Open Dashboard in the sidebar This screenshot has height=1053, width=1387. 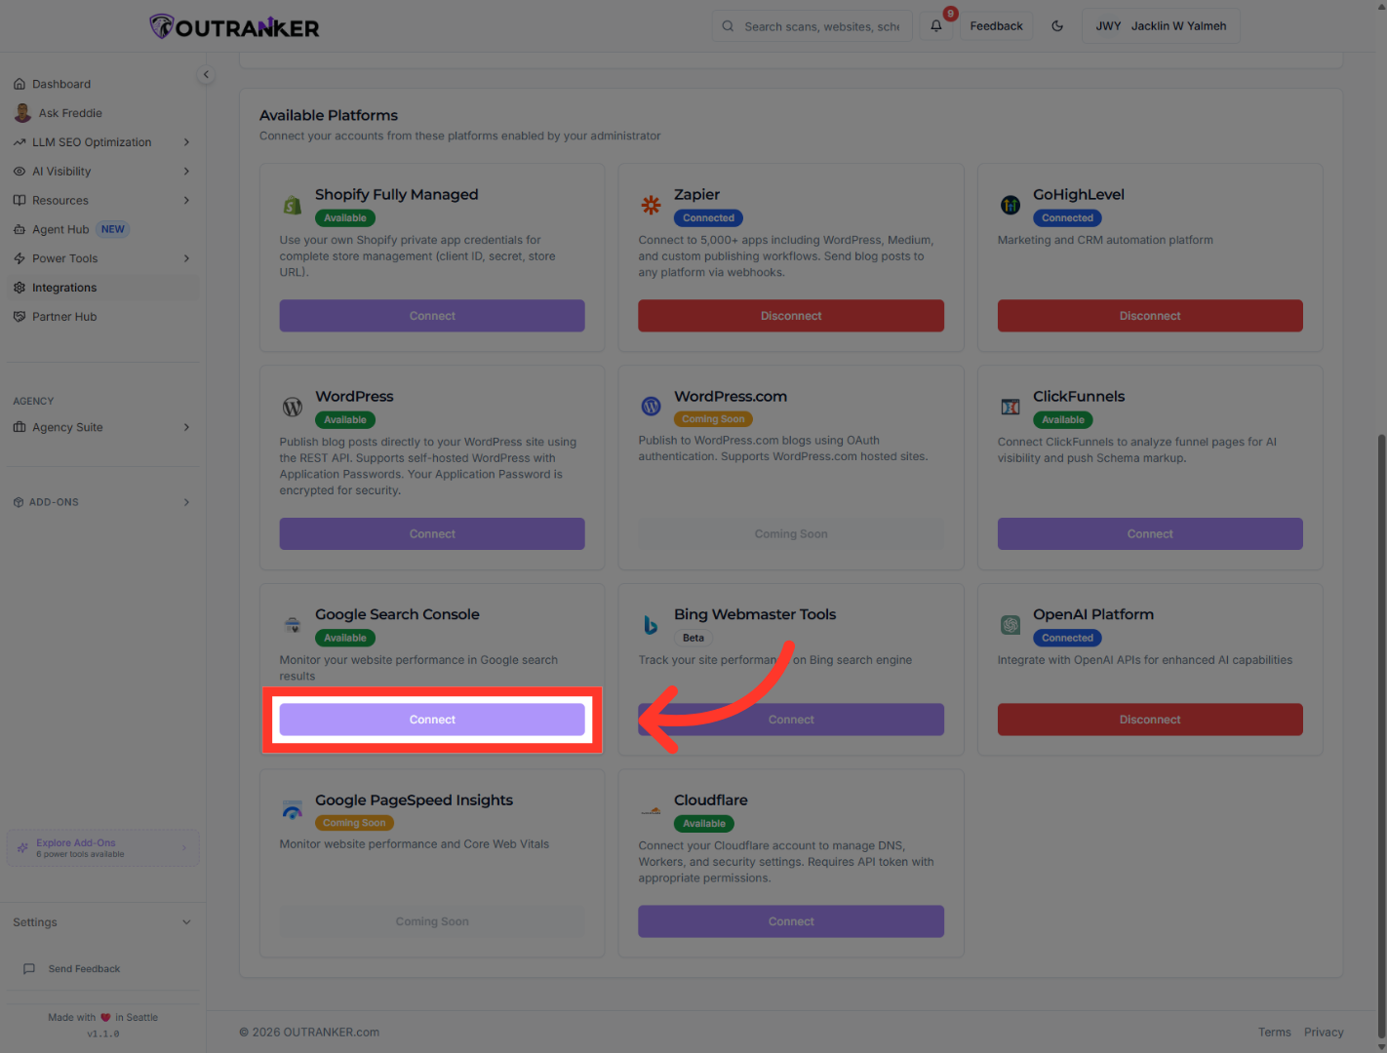click(101, 84)
